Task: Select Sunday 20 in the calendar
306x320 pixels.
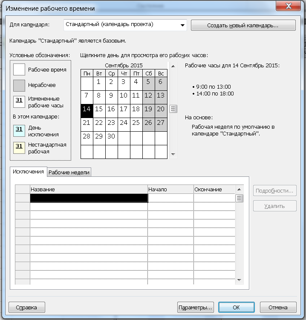Action: [x=161, y=111]
